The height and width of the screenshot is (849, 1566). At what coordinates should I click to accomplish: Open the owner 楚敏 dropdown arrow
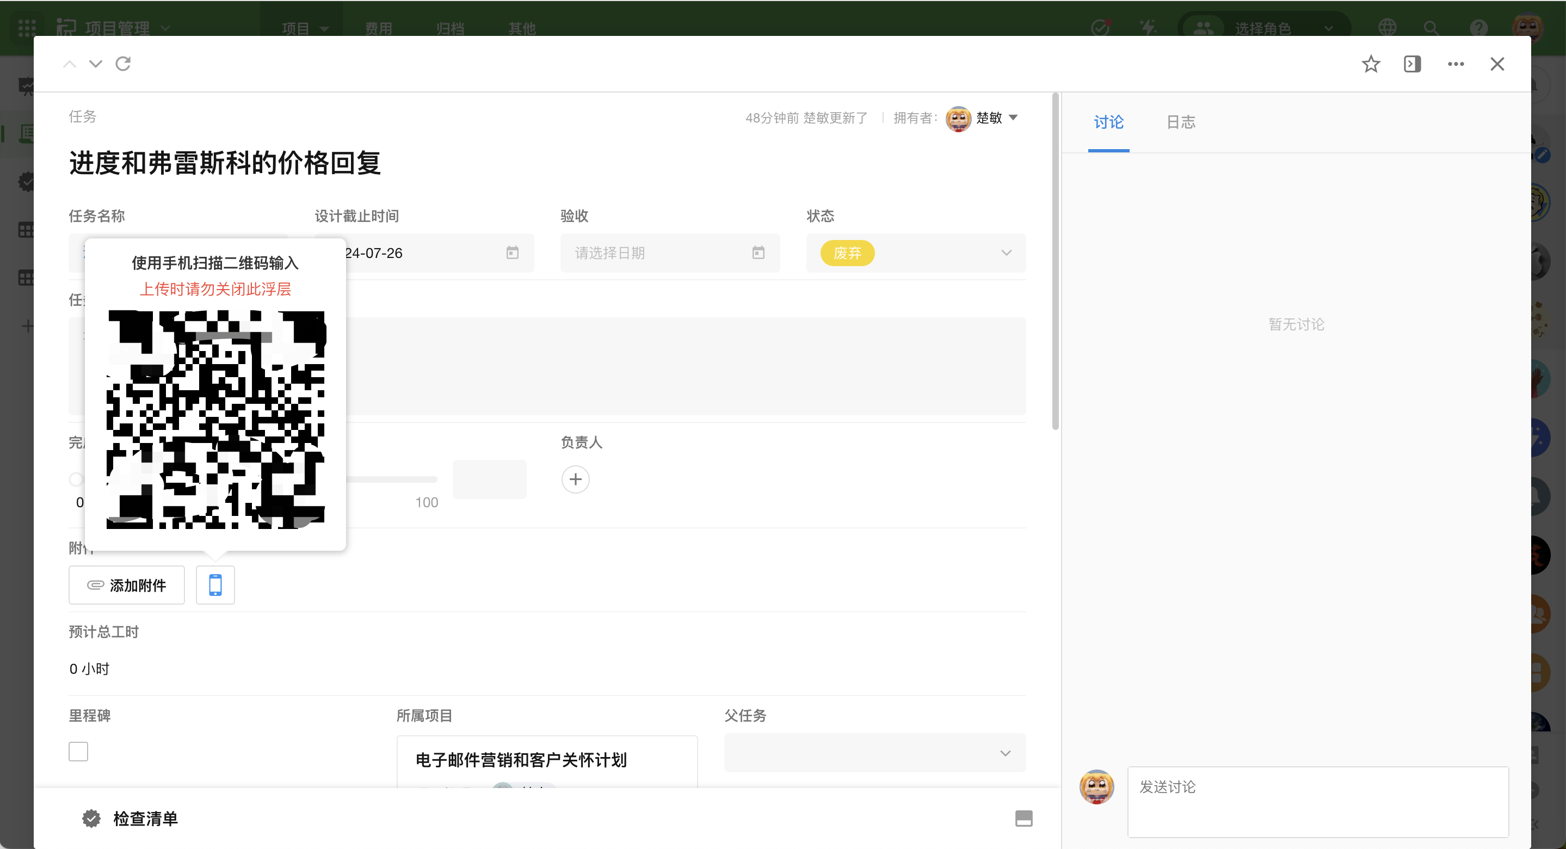[1013, 118]
